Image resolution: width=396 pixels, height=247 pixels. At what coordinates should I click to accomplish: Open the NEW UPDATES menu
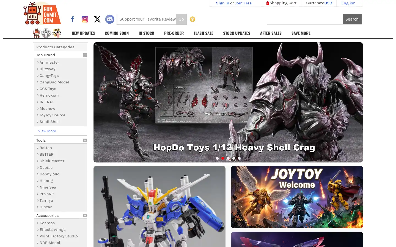pyautogui.click(x=83, y=33)
